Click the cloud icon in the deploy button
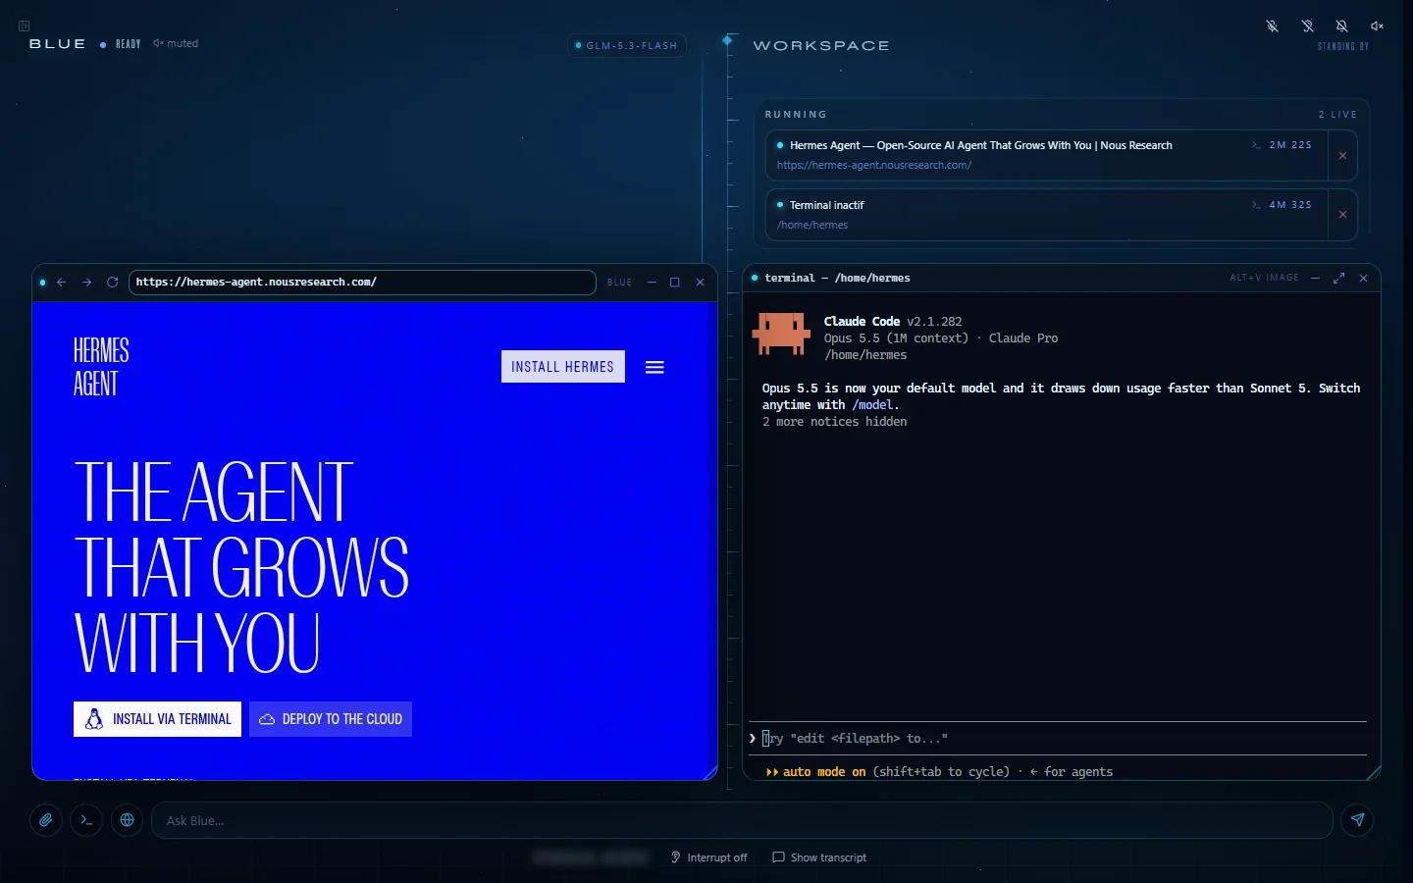The image size is (1413, 883). point(267,719)
